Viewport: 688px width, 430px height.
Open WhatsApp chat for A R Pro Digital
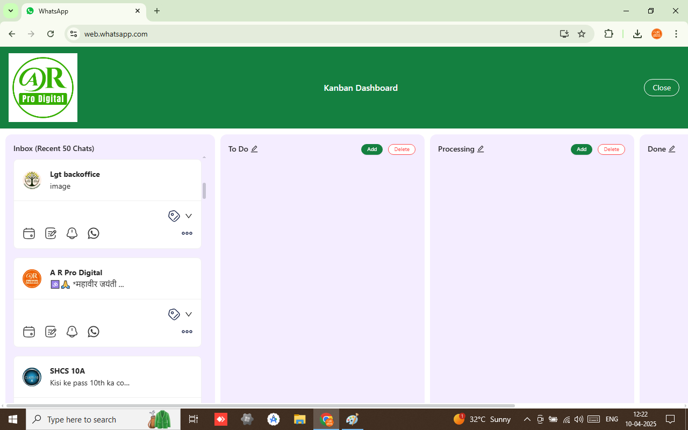click(94, 332)
